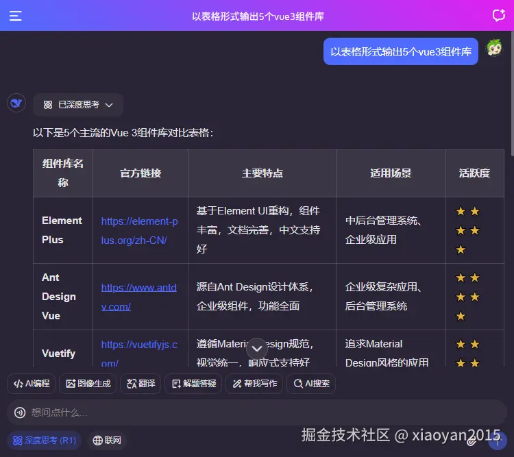The height and width of the screenshot is (457, 514).
Task: Open the Vuetify official website link
Action: tap(139, 354)
